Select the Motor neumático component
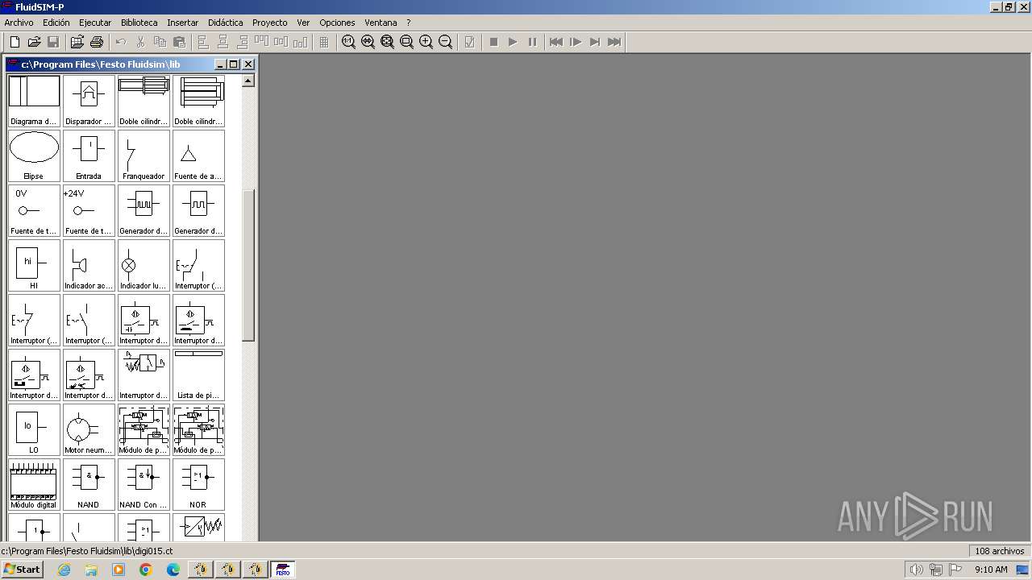 [x=89, y=430]
